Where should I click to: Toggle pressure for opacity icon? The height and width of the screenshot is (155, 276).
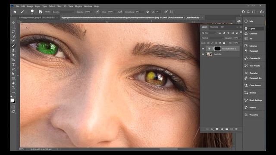pos(97,12)
